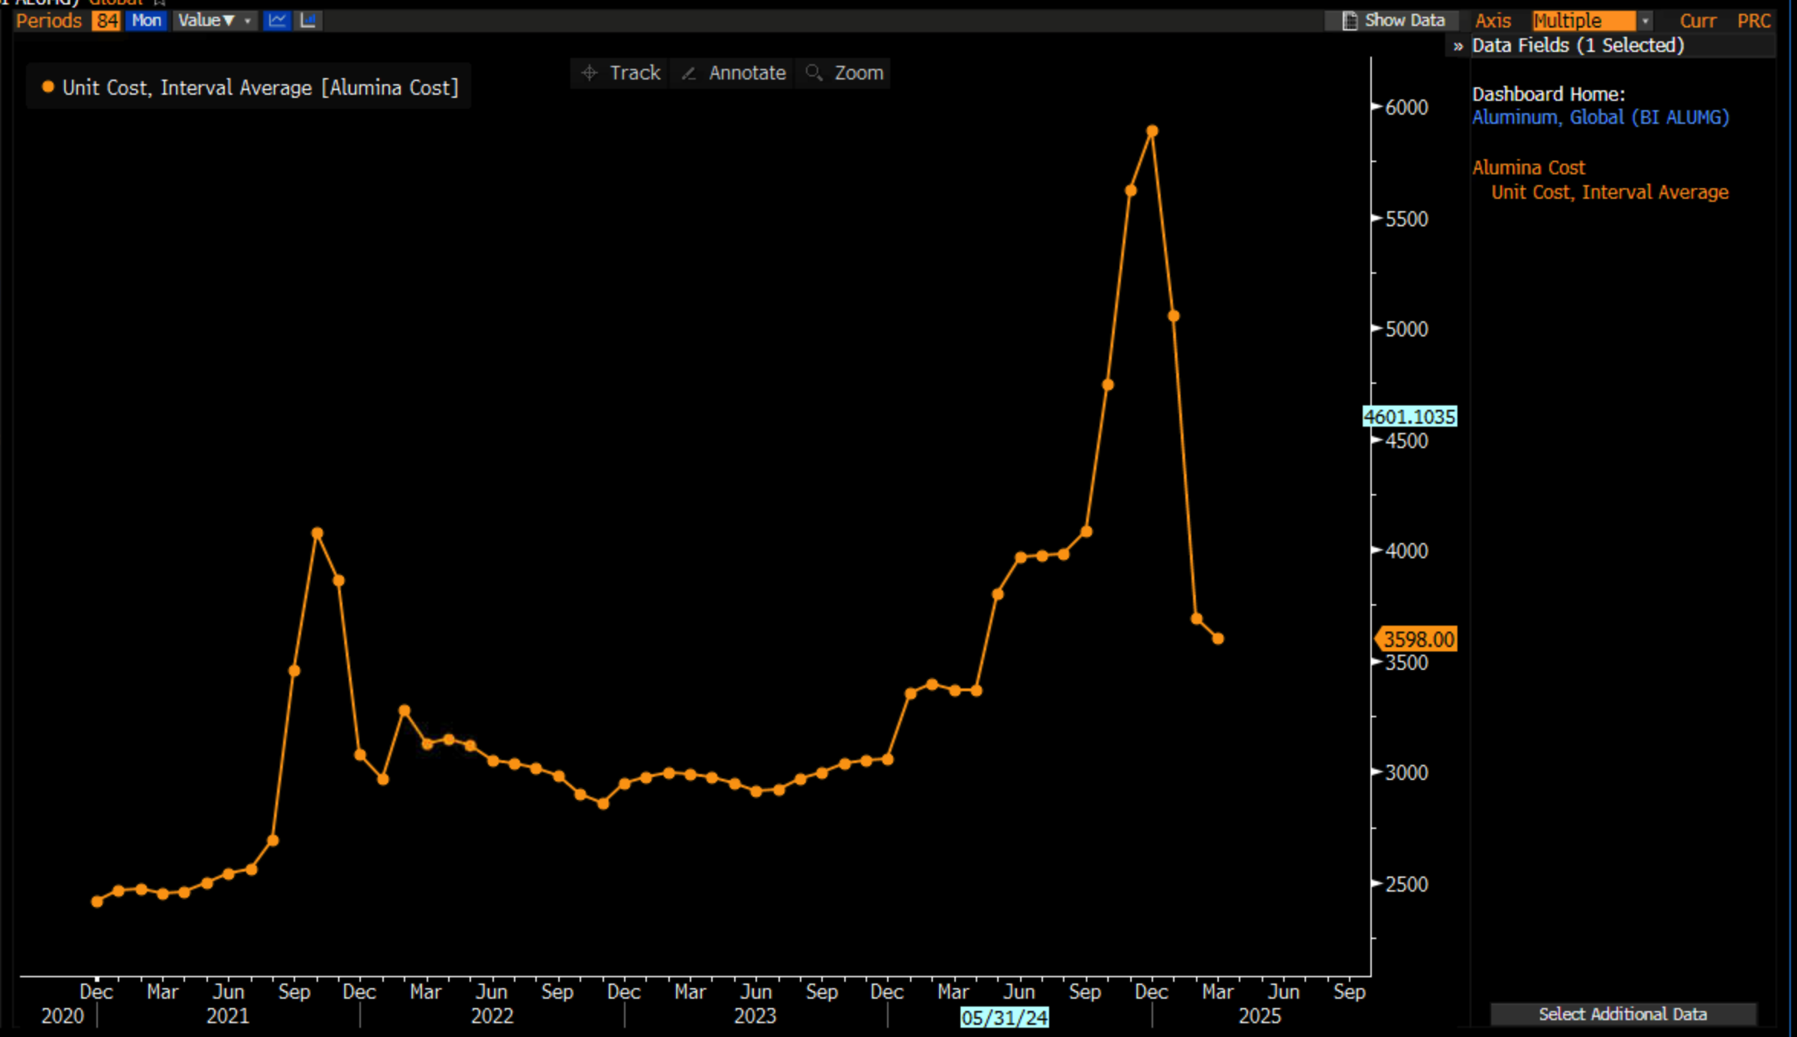
Task: Open Aluminum, Global (BI ALUMG) link
Action: [1600, 117]
